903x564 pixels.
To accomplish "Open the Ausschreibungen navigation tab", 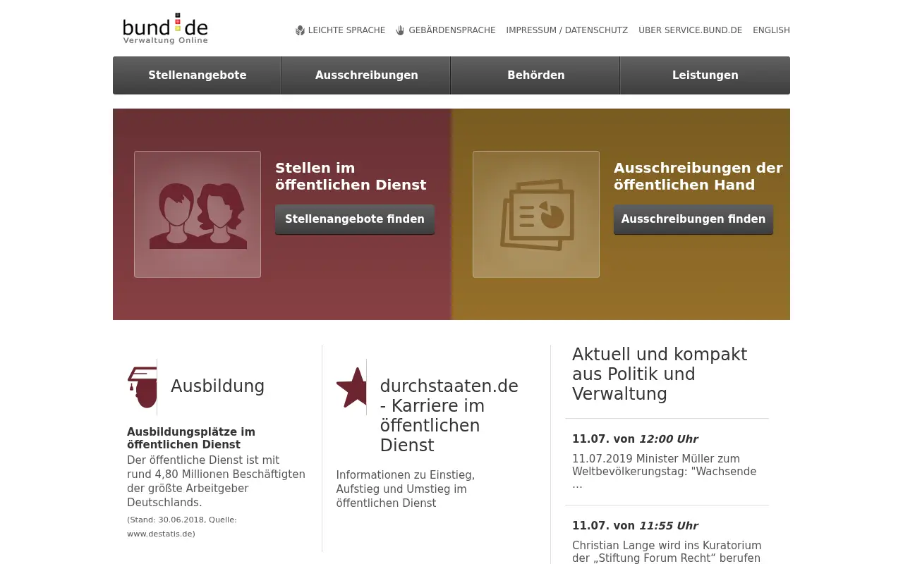I will click(x=366, y=75).
